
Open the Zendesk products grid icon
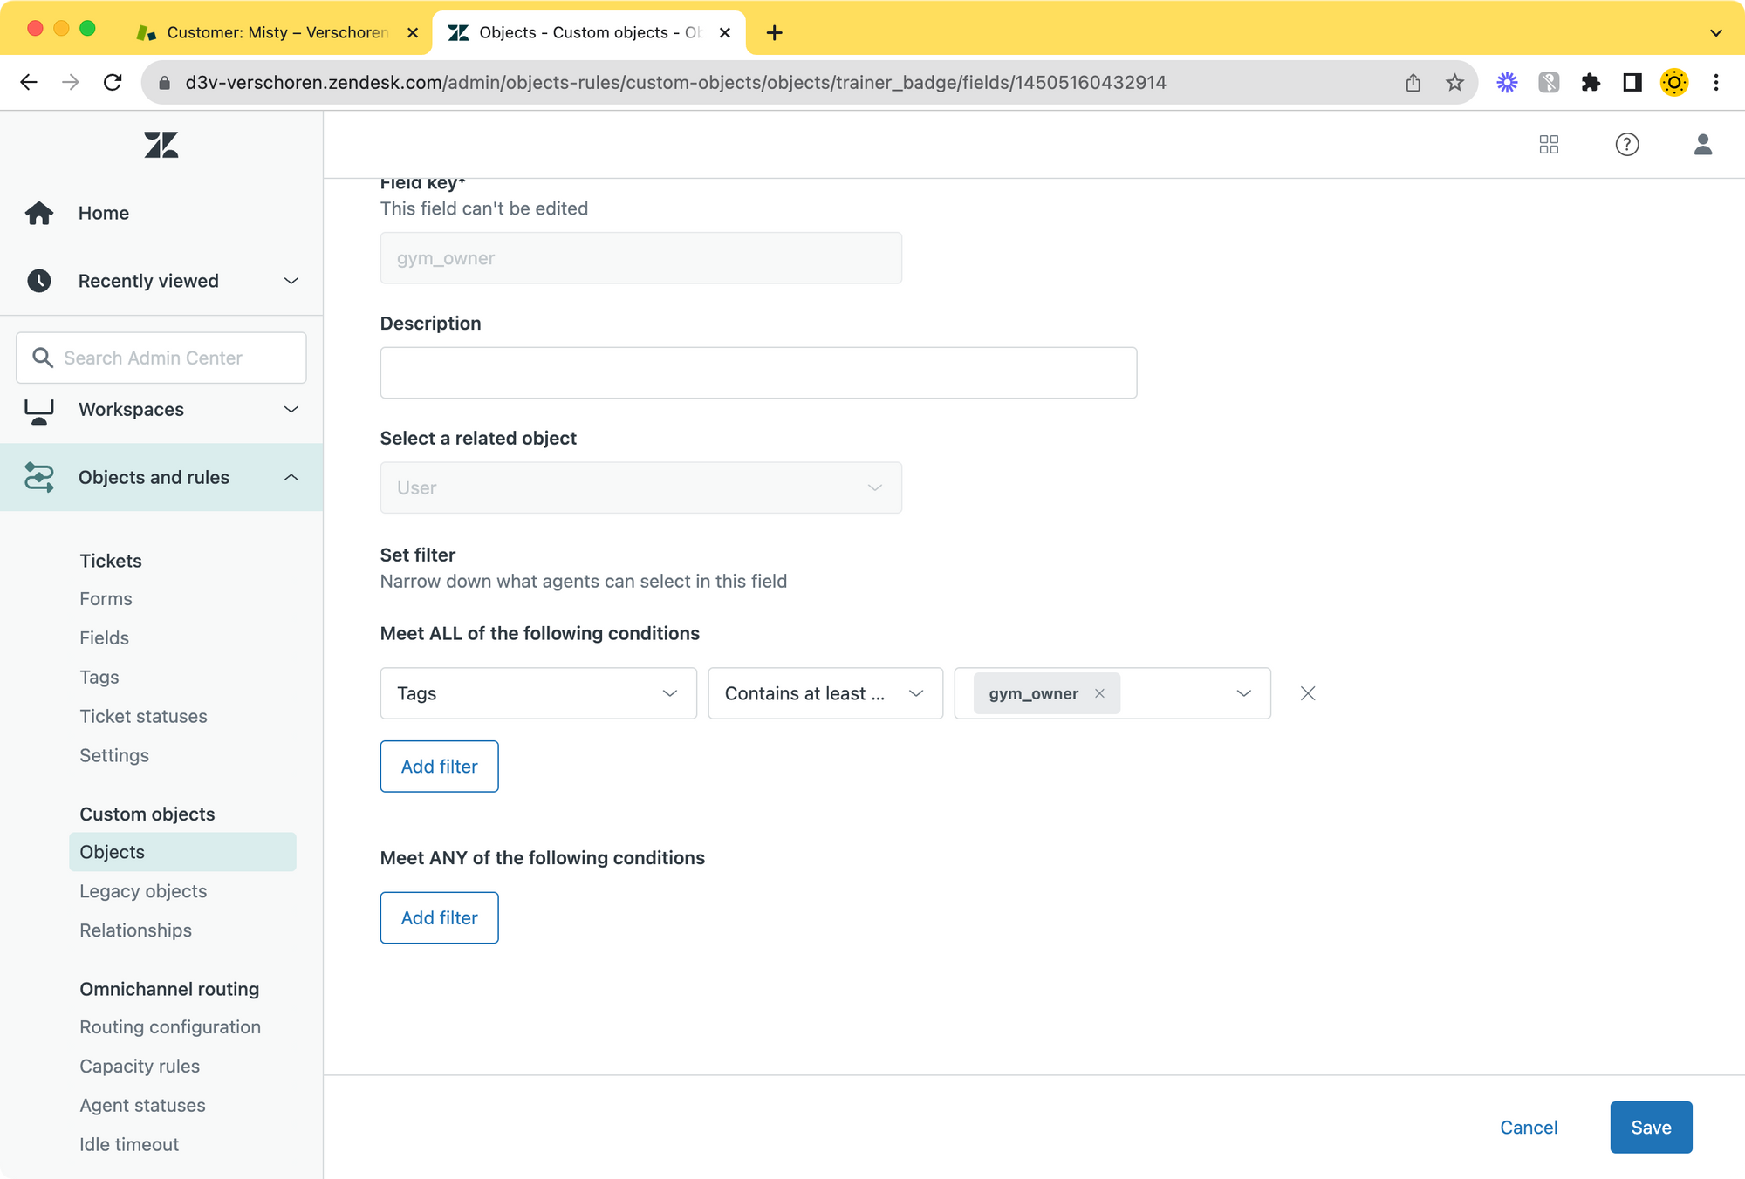[x=1549, y=145]
